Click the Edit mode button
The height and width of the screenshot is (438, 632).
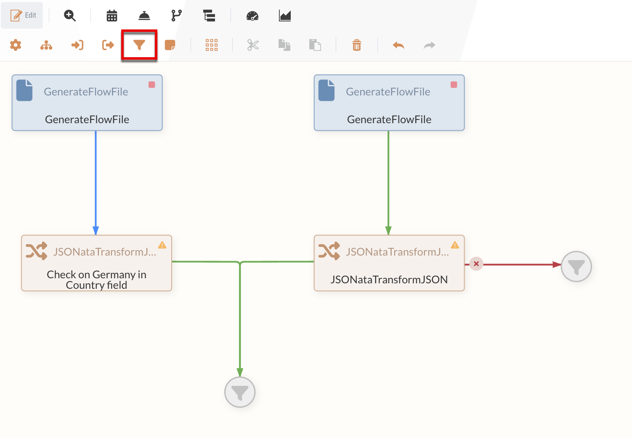coord(22,16)
